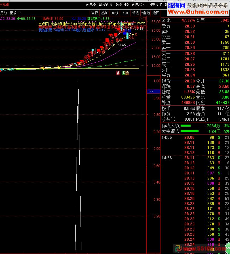Viewport: 230px width, 254px height.
Task: Select the 卖五 28.33 order row
Action: point(195,26)
